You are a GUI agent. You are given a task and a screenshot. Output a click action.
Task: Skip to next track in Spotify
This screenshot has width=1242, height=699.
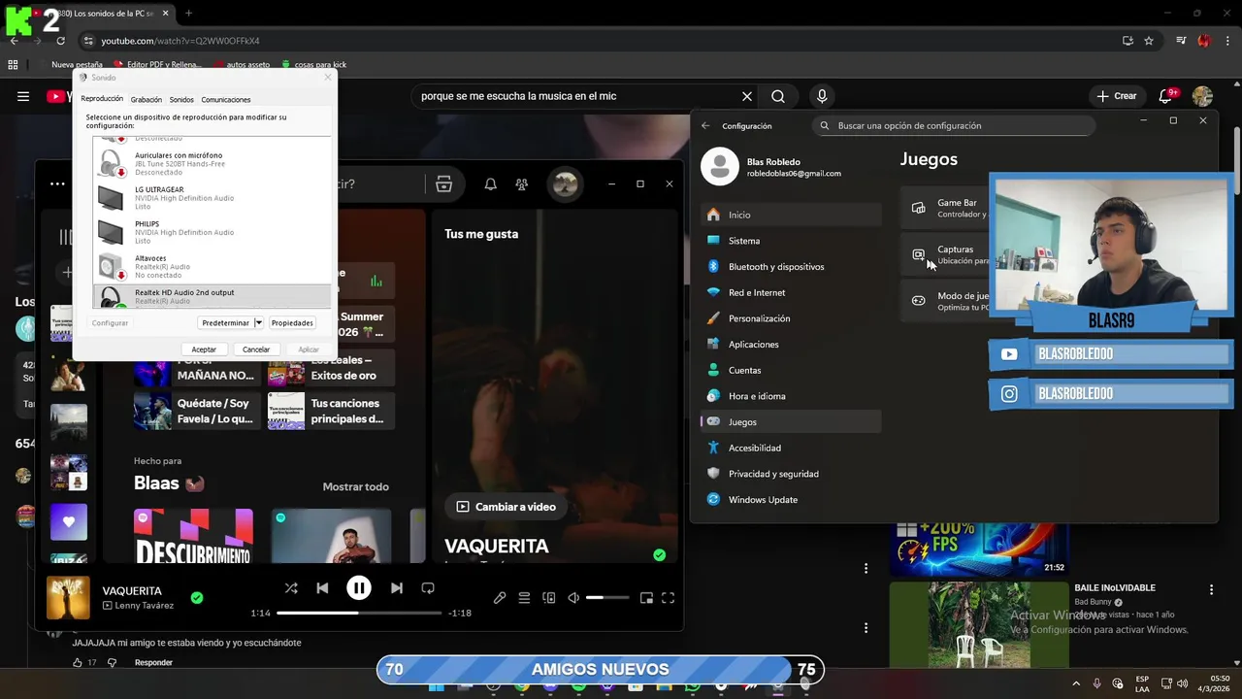396,588
